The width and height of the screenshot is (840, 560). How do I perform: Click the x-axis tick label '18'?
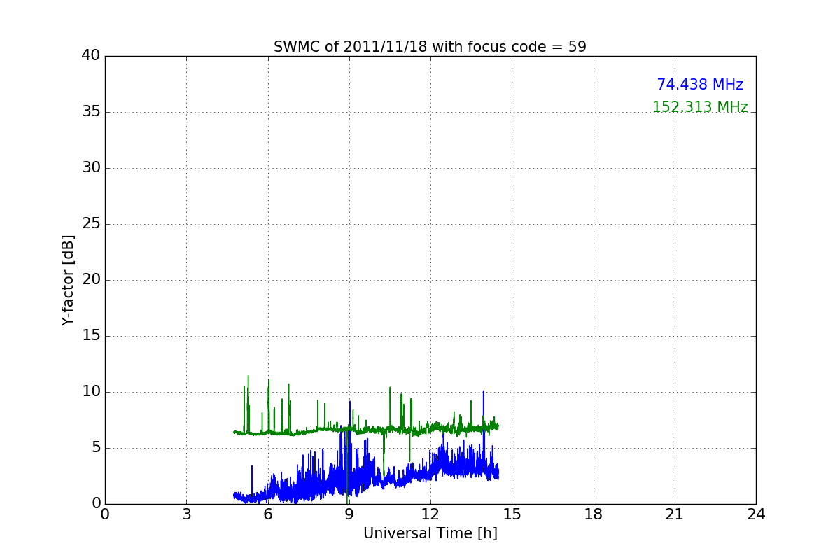coord(594,514)
